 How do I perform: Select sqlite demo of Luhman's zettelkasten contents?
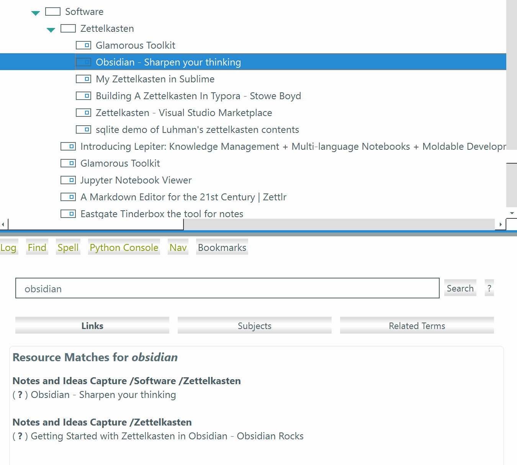[x=197, y=129]
